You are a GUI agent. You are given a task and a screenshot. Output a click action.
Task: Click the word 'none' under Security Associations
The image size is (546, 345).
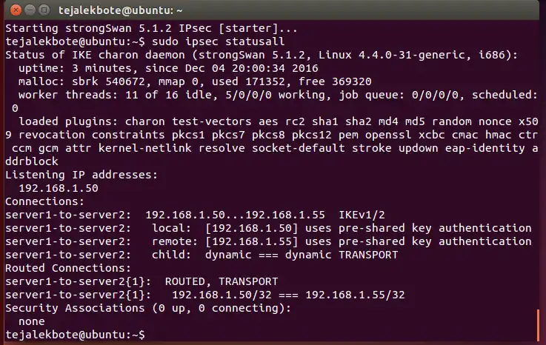point(32,321)
